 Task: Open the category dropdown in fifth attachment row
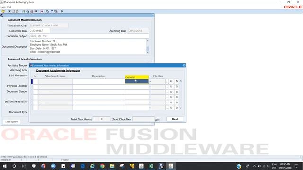150,102
